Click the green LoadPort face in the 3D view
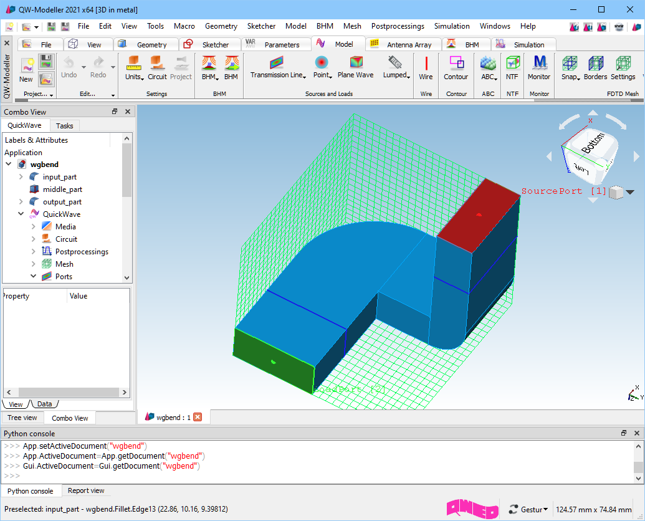Screen dimensions: 645x521 [274, 361]
